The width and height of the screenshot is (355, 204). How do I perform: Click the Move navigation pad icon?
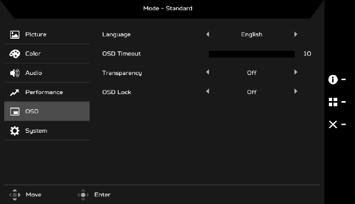click(x=14, y=195)
